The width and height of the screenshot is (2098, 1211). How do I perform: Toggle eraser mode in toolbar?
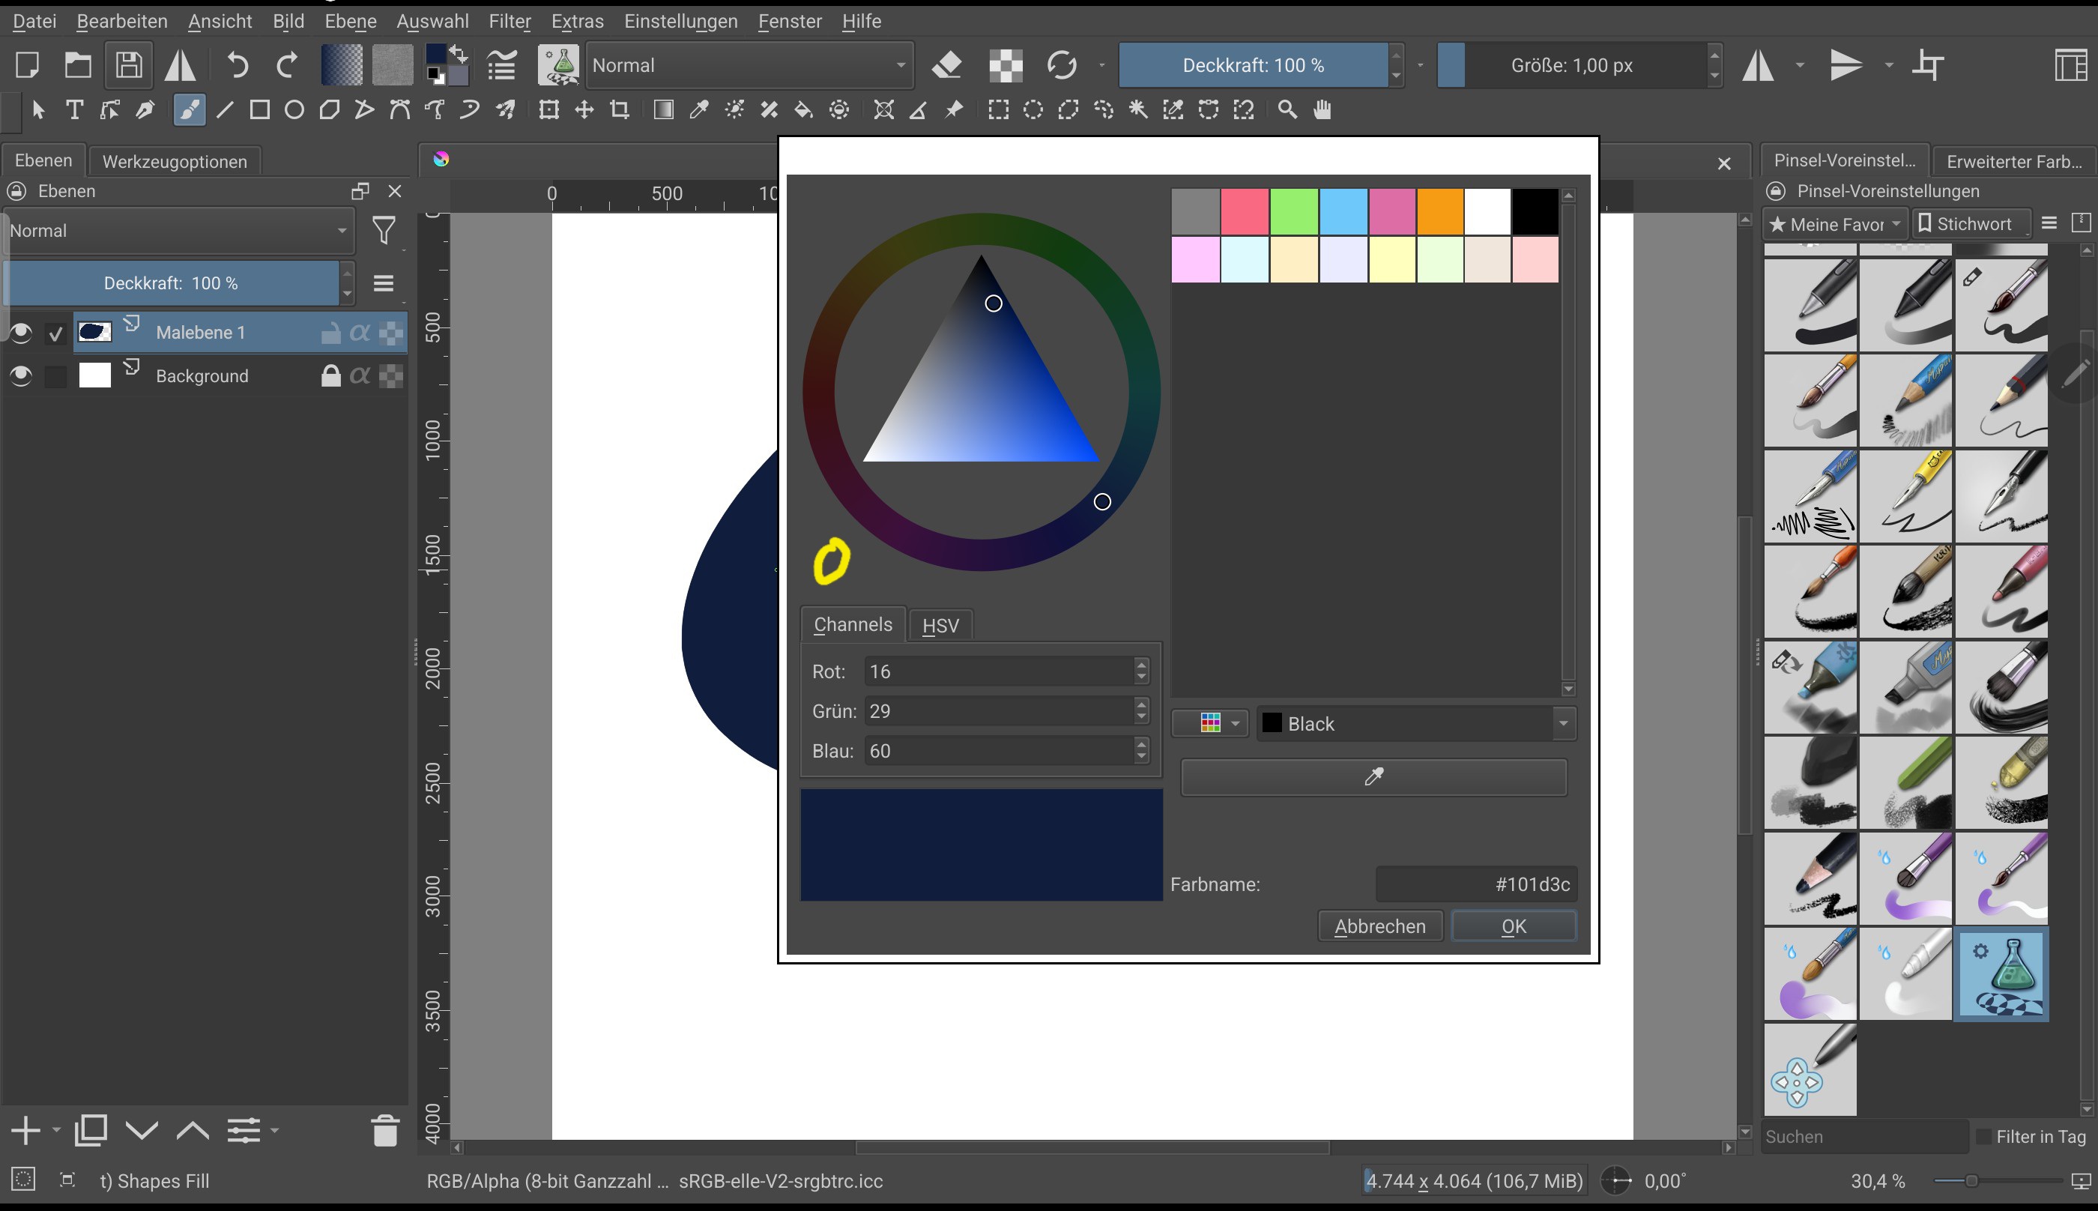click(946, 65)
